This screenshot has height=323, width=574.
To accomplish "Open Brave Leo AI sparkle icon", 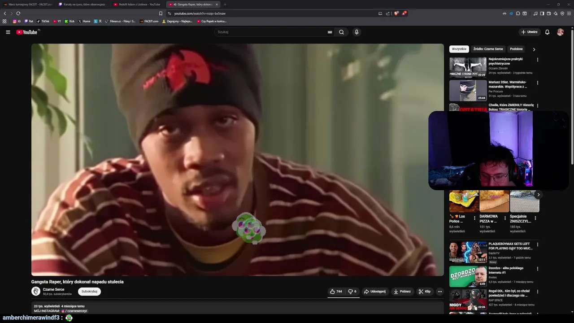I will [555, 13].
